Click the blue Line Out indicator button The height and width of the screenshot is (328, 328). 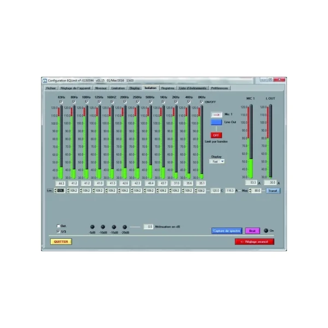(x=216, y=122)
